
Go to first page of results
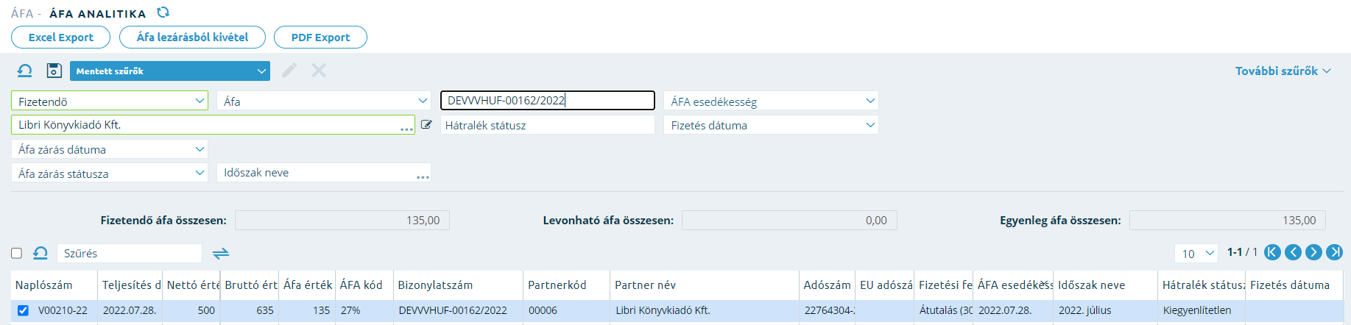[x=1272, y=252]
